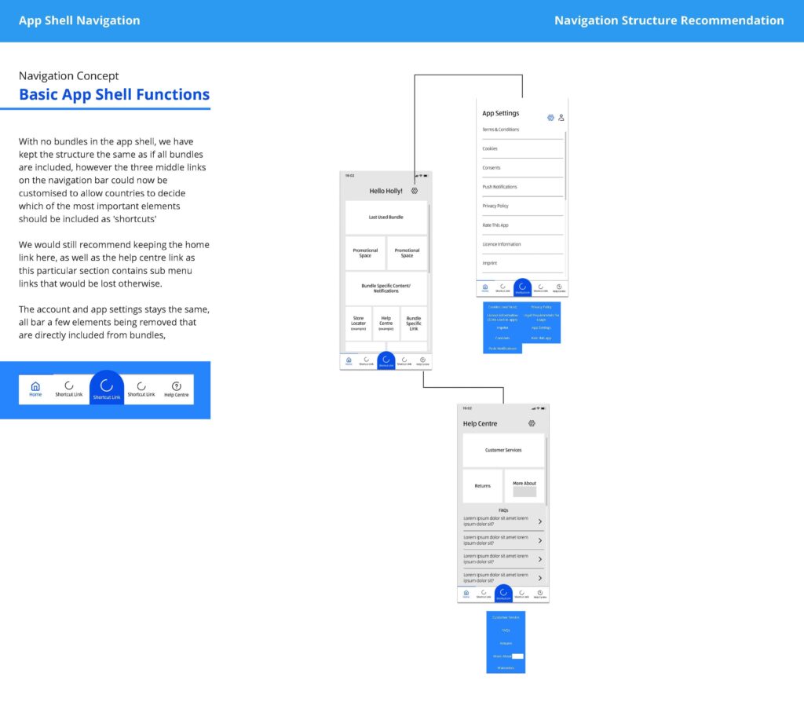Click the scrollbar on the App Settings screen
This screenshot has height=713, width=804.
pyautogui.click(x=565, y=165)
